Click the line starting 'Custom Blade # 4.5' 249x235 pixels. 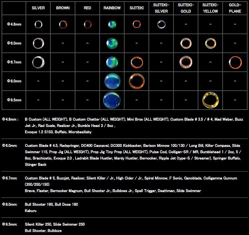tap(132, 146)
